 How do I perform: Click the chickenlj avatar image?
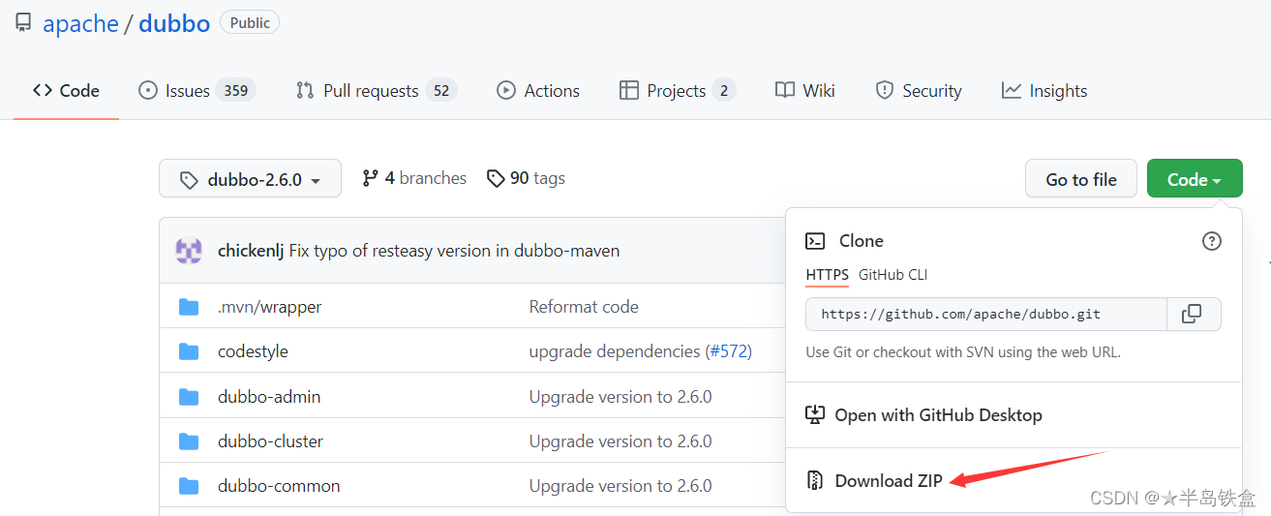point(189,251)
